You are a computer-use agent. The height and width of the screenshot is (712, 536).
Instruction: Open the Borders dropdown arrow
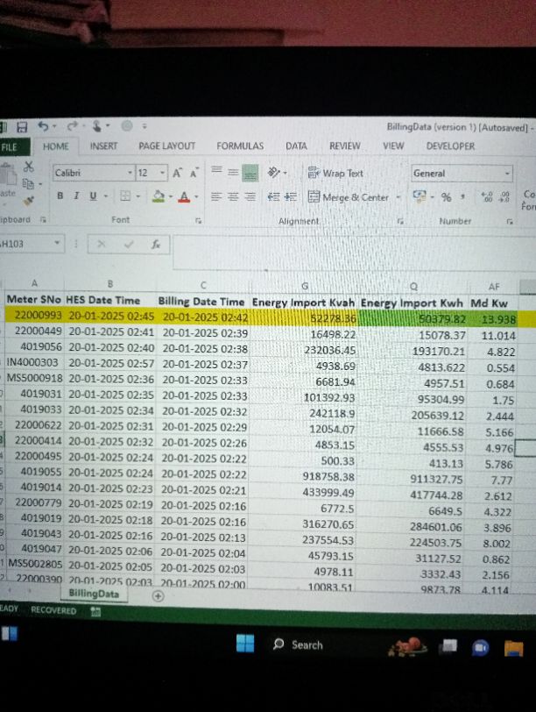coord(138,196)
